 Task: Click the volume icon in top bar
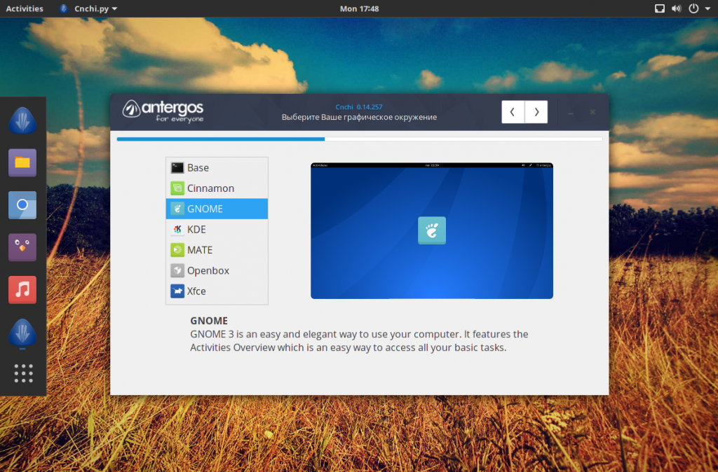pyautogui.click(x=676, y=8)
